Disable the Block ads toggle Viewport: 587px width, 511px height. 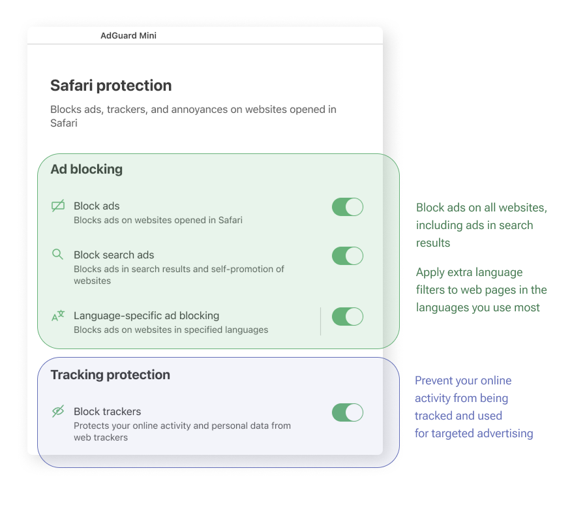pos(347,206)
